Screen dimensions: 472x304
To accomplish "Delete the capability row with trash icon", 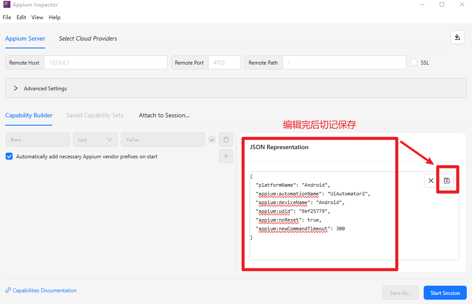I will (226, 140).
